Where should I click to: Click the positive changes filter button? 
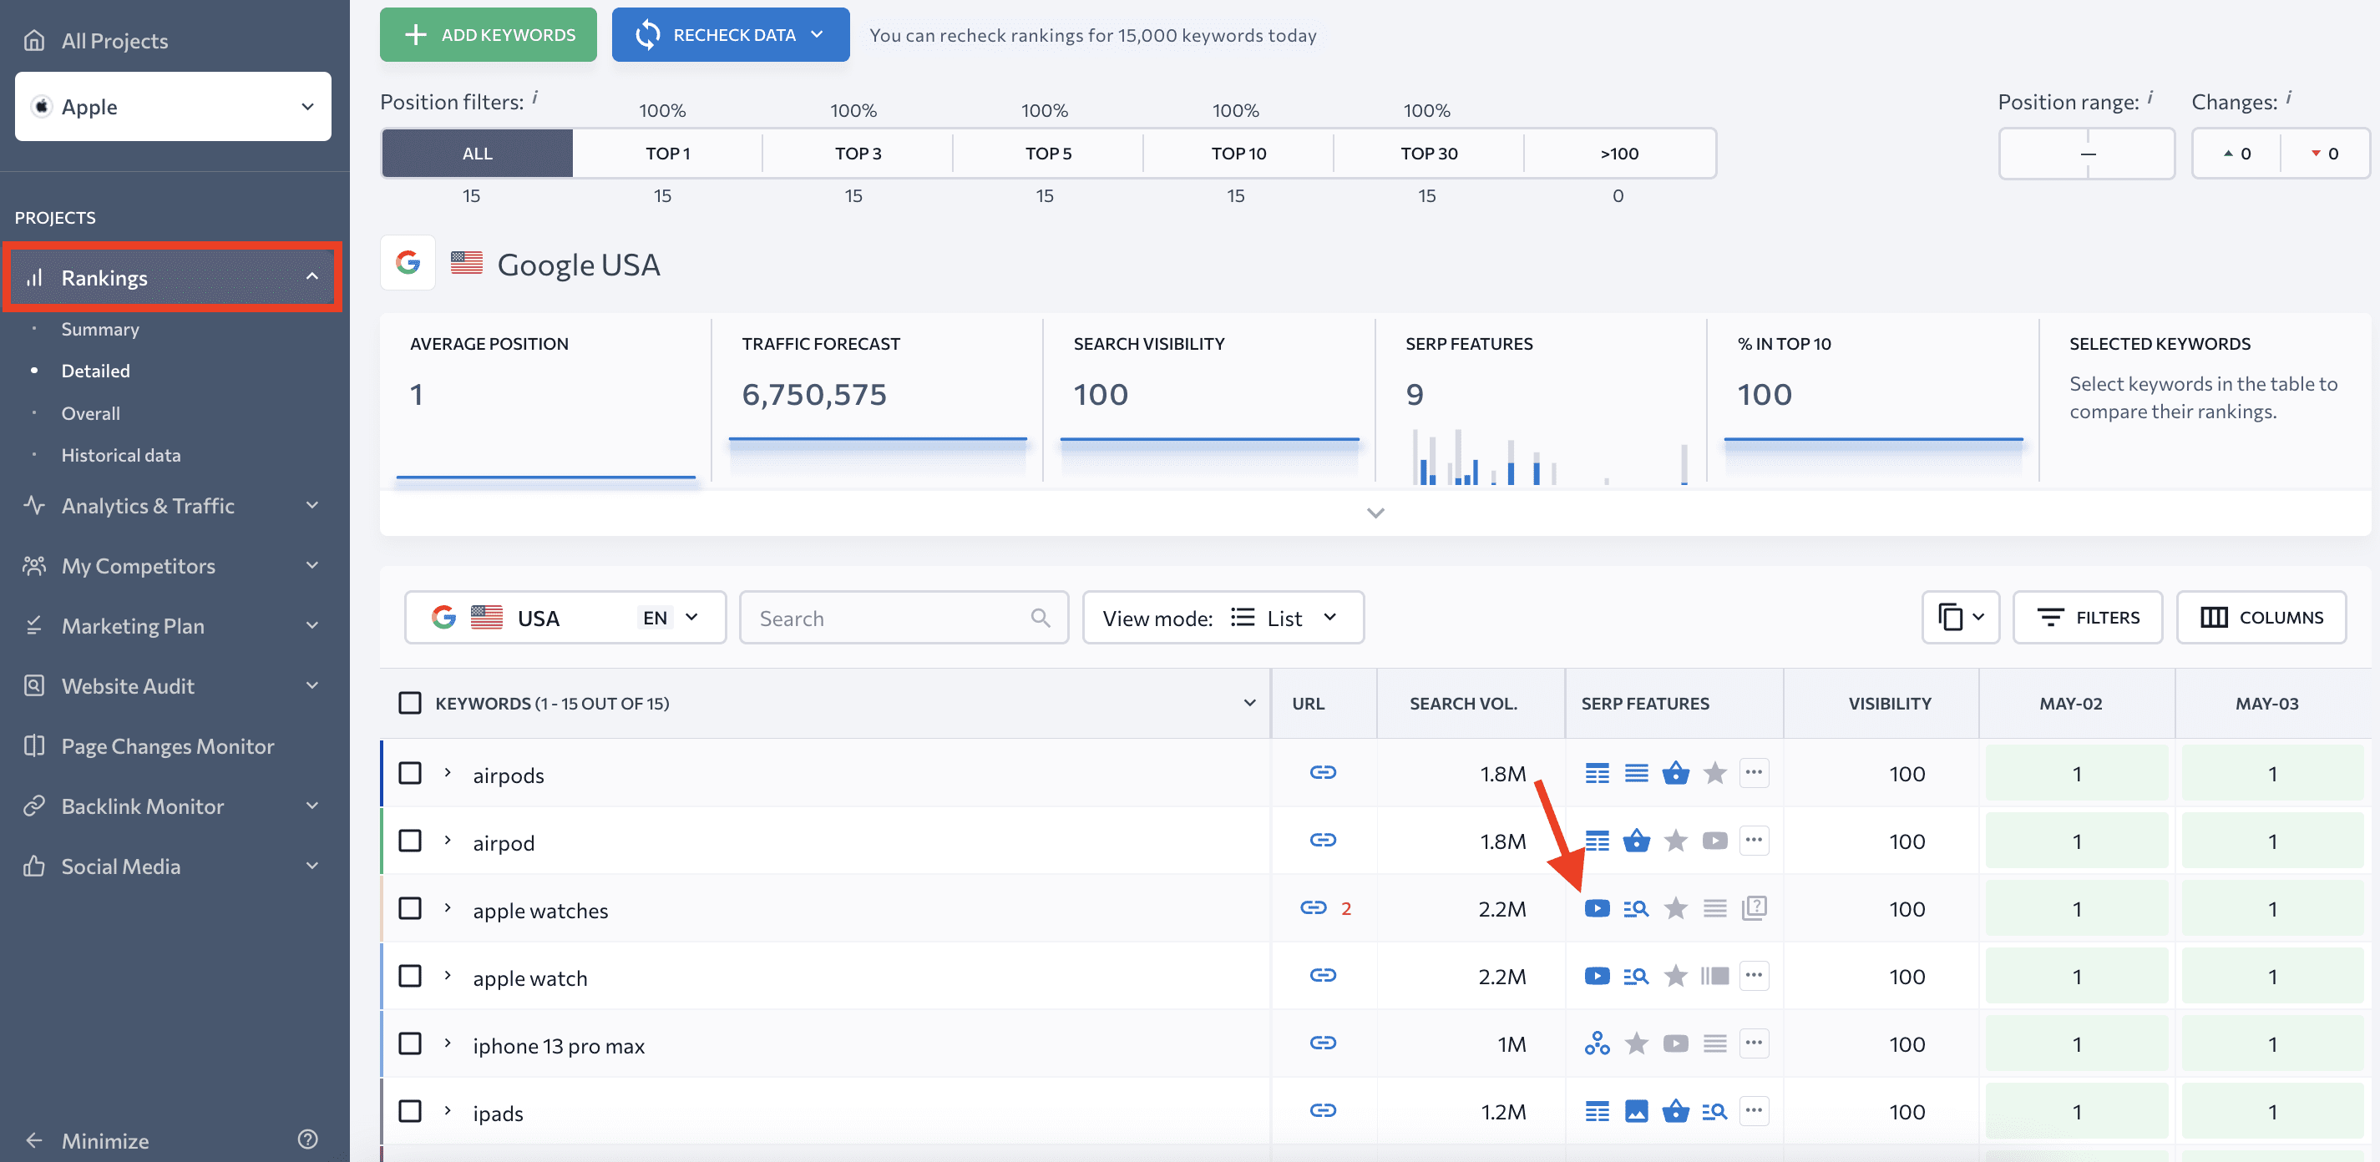pos(2236,153)
